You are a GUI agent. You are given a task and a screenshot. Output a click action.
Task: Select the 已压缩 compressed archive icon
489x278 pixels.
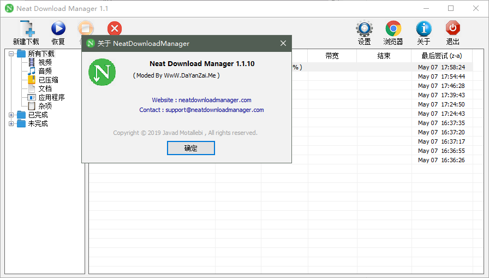click(32, 80)
